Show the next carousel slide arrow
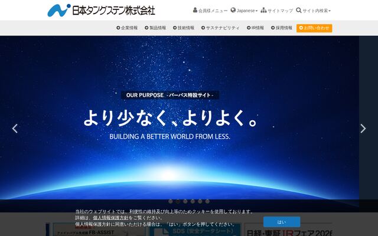 363,129
